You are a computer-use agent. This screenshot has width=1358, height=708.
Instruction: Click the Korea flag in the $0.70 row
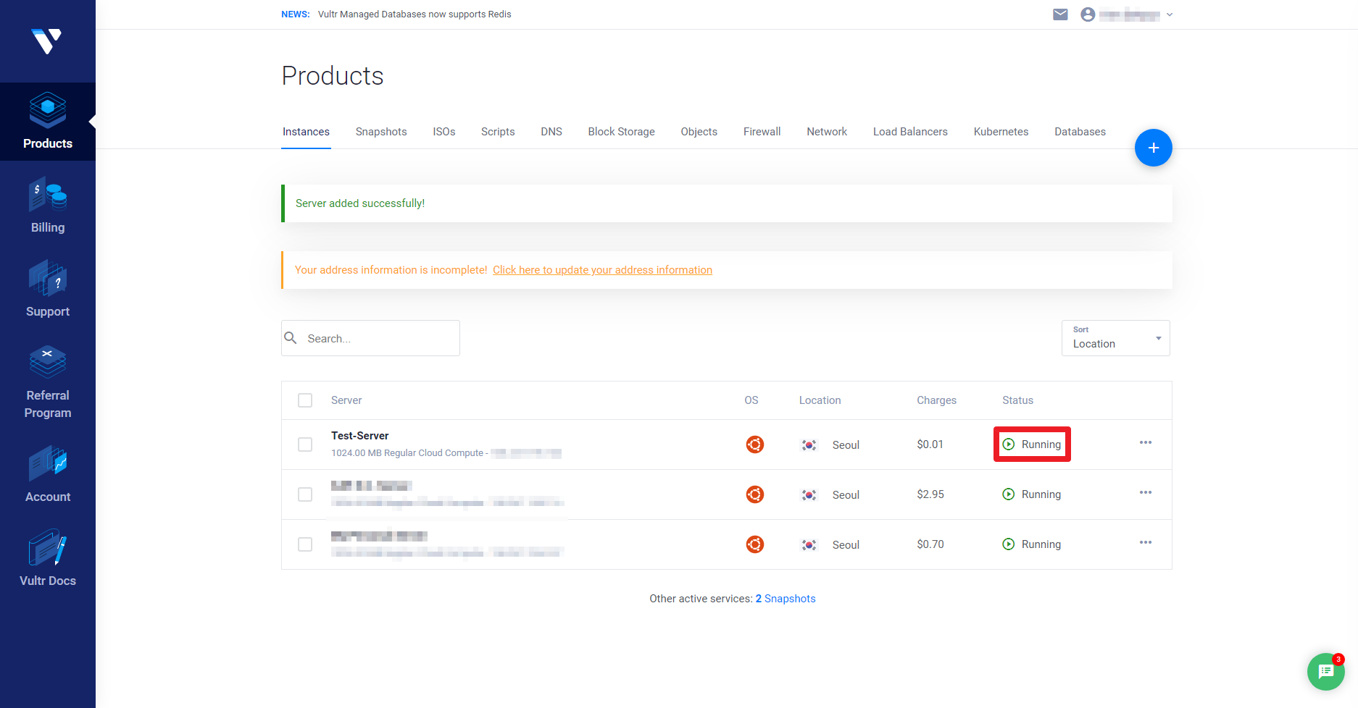click(x=809, y=545)
